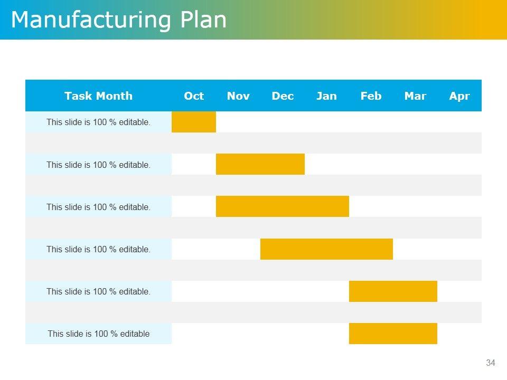
Task: Click the Feb column header
Action: pyautogui.click(x=371, y=96)
